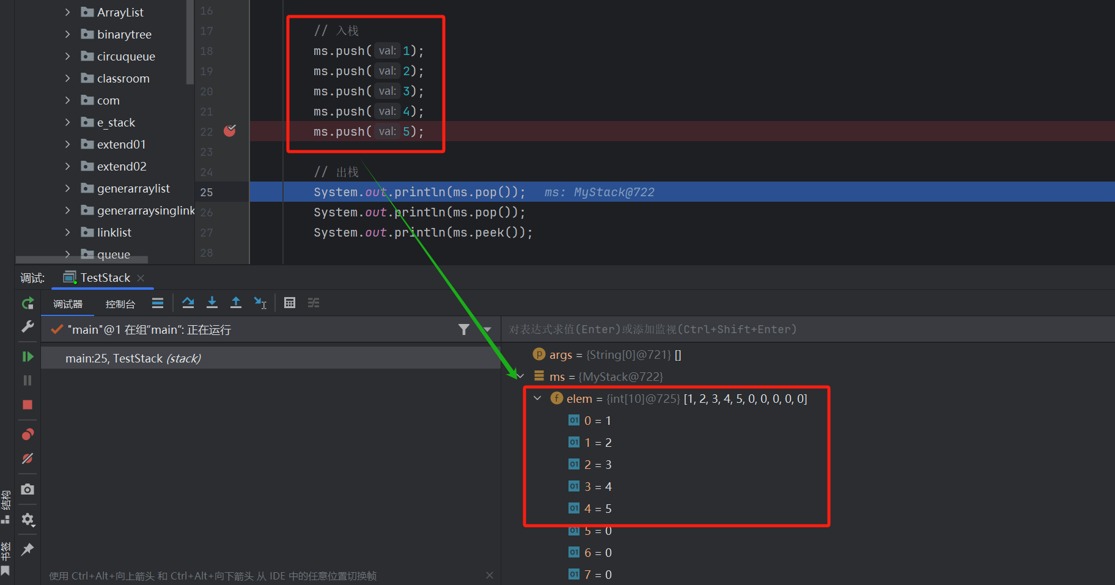
Task: Click the filter frames icon
Action: [464, 329]
